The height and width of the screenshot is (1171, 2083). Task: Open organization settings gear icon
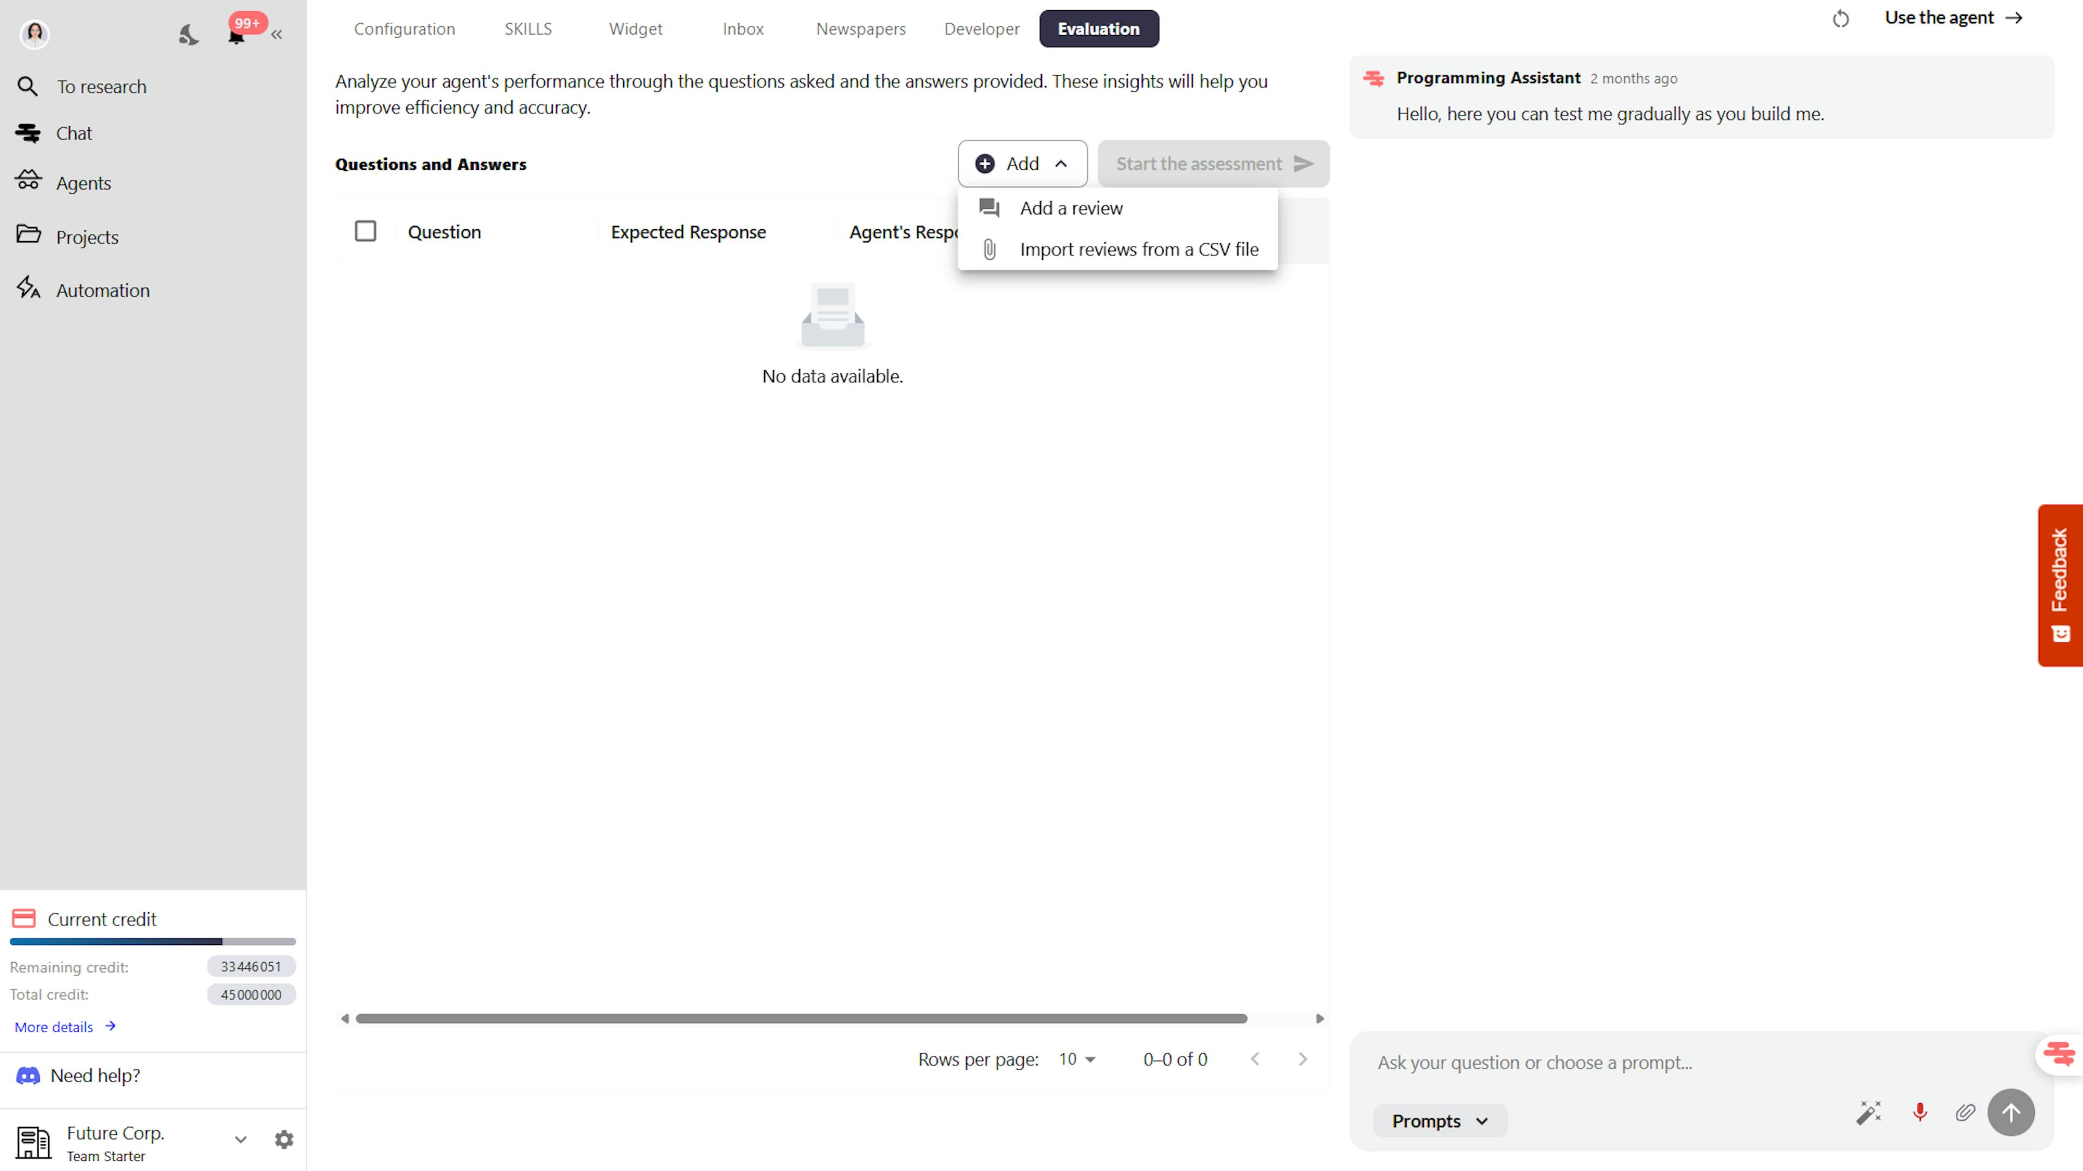point(284,1140)
